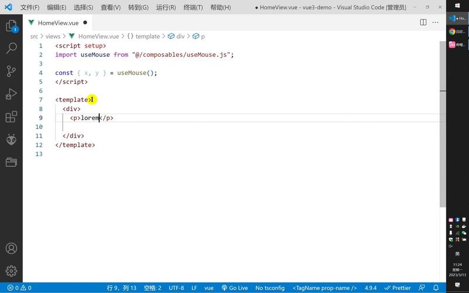Click the closing </template> tag
469x293 pixels.
pyautogui.click(x=75, y=145)
